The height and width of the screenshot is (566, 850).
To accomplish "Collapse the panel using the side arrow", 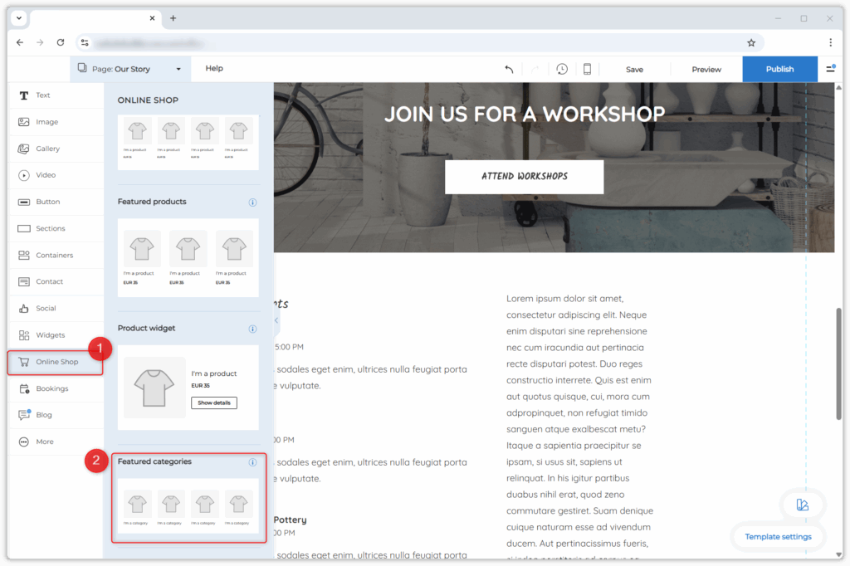I will point(276,320).
